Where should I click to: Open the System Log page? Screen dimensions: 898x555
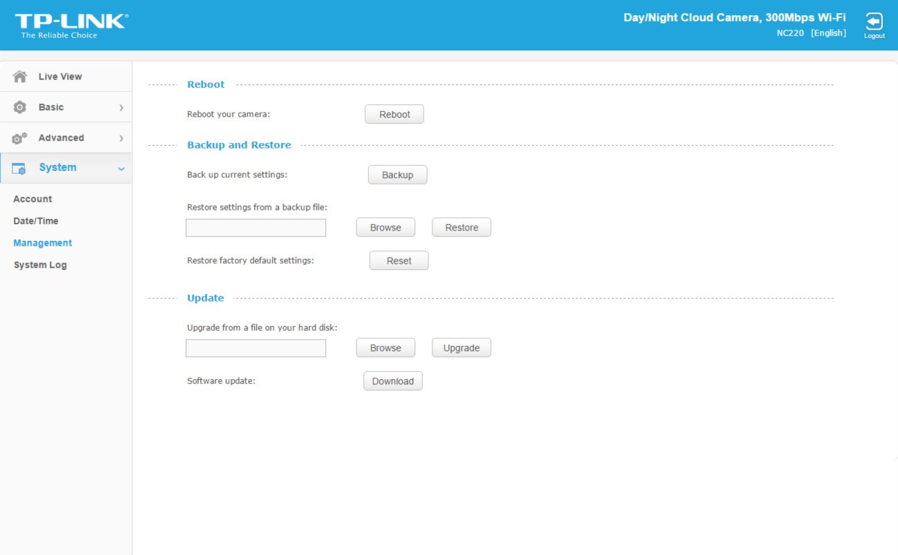click(40, 265)
